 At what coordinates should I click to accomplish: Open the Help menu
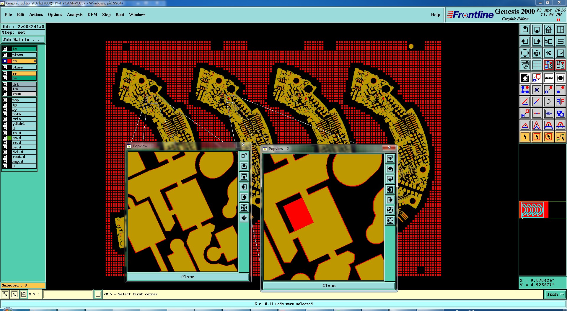[435, 14]
